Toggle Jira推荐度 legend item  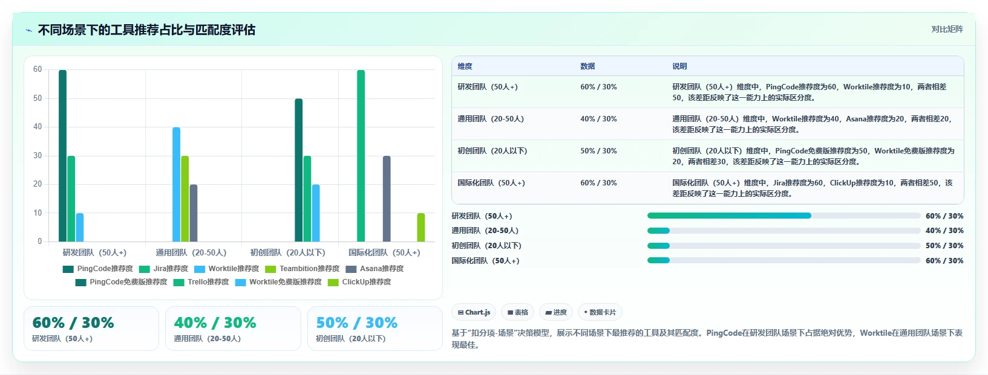(163, 269)
